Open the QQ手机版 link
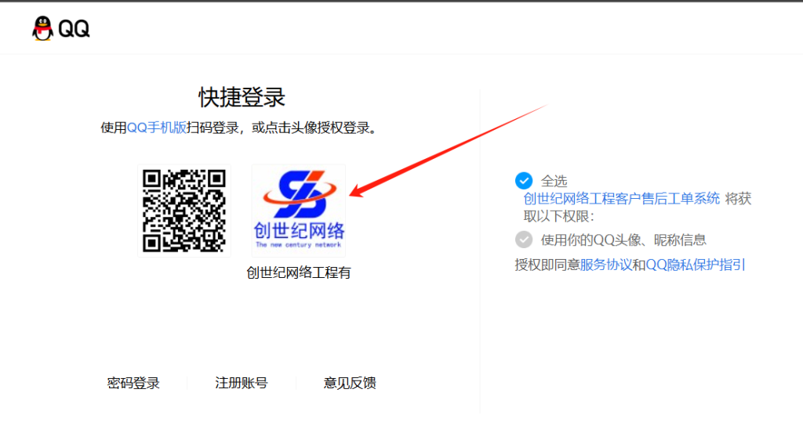 [x=157, y=128]
